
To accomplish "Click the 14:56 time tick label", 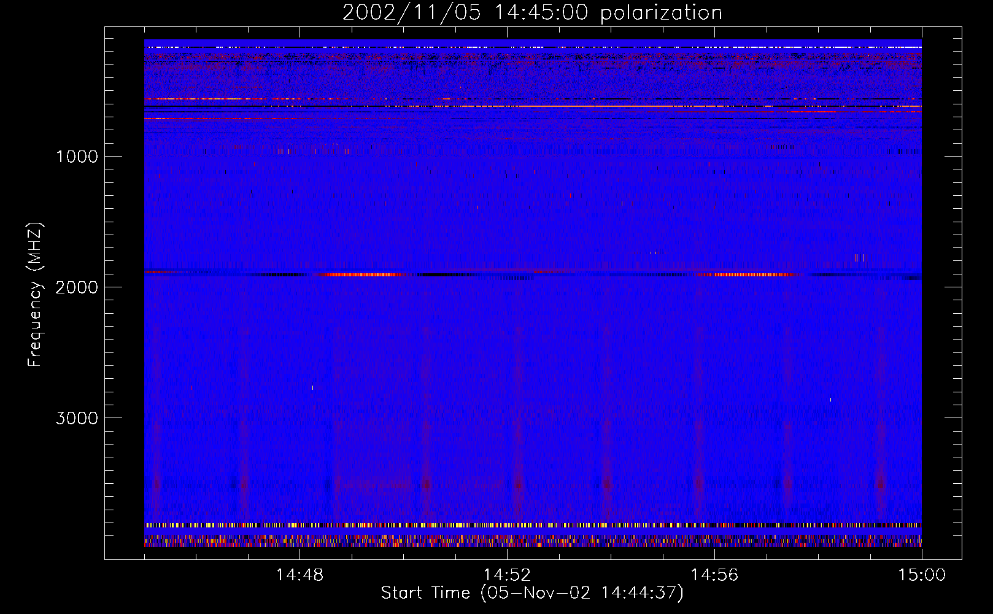I will pyautogui.click(x=714, y=575).
